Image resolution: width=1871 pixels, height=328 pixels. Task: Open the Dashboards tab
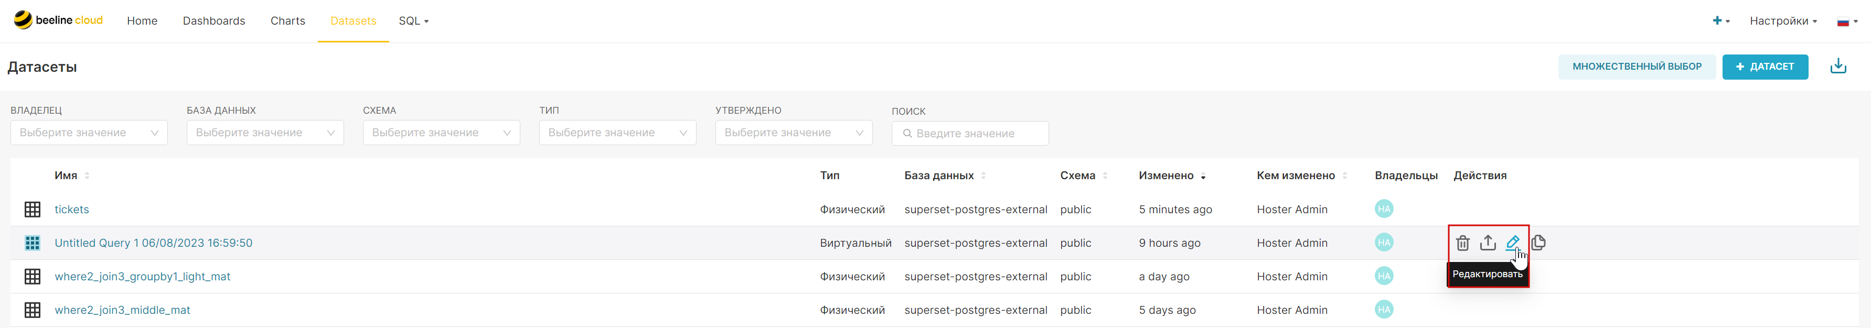213,21
